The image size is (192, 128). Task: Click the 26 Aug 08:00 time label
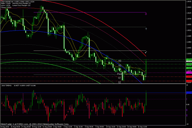(15, 127)
